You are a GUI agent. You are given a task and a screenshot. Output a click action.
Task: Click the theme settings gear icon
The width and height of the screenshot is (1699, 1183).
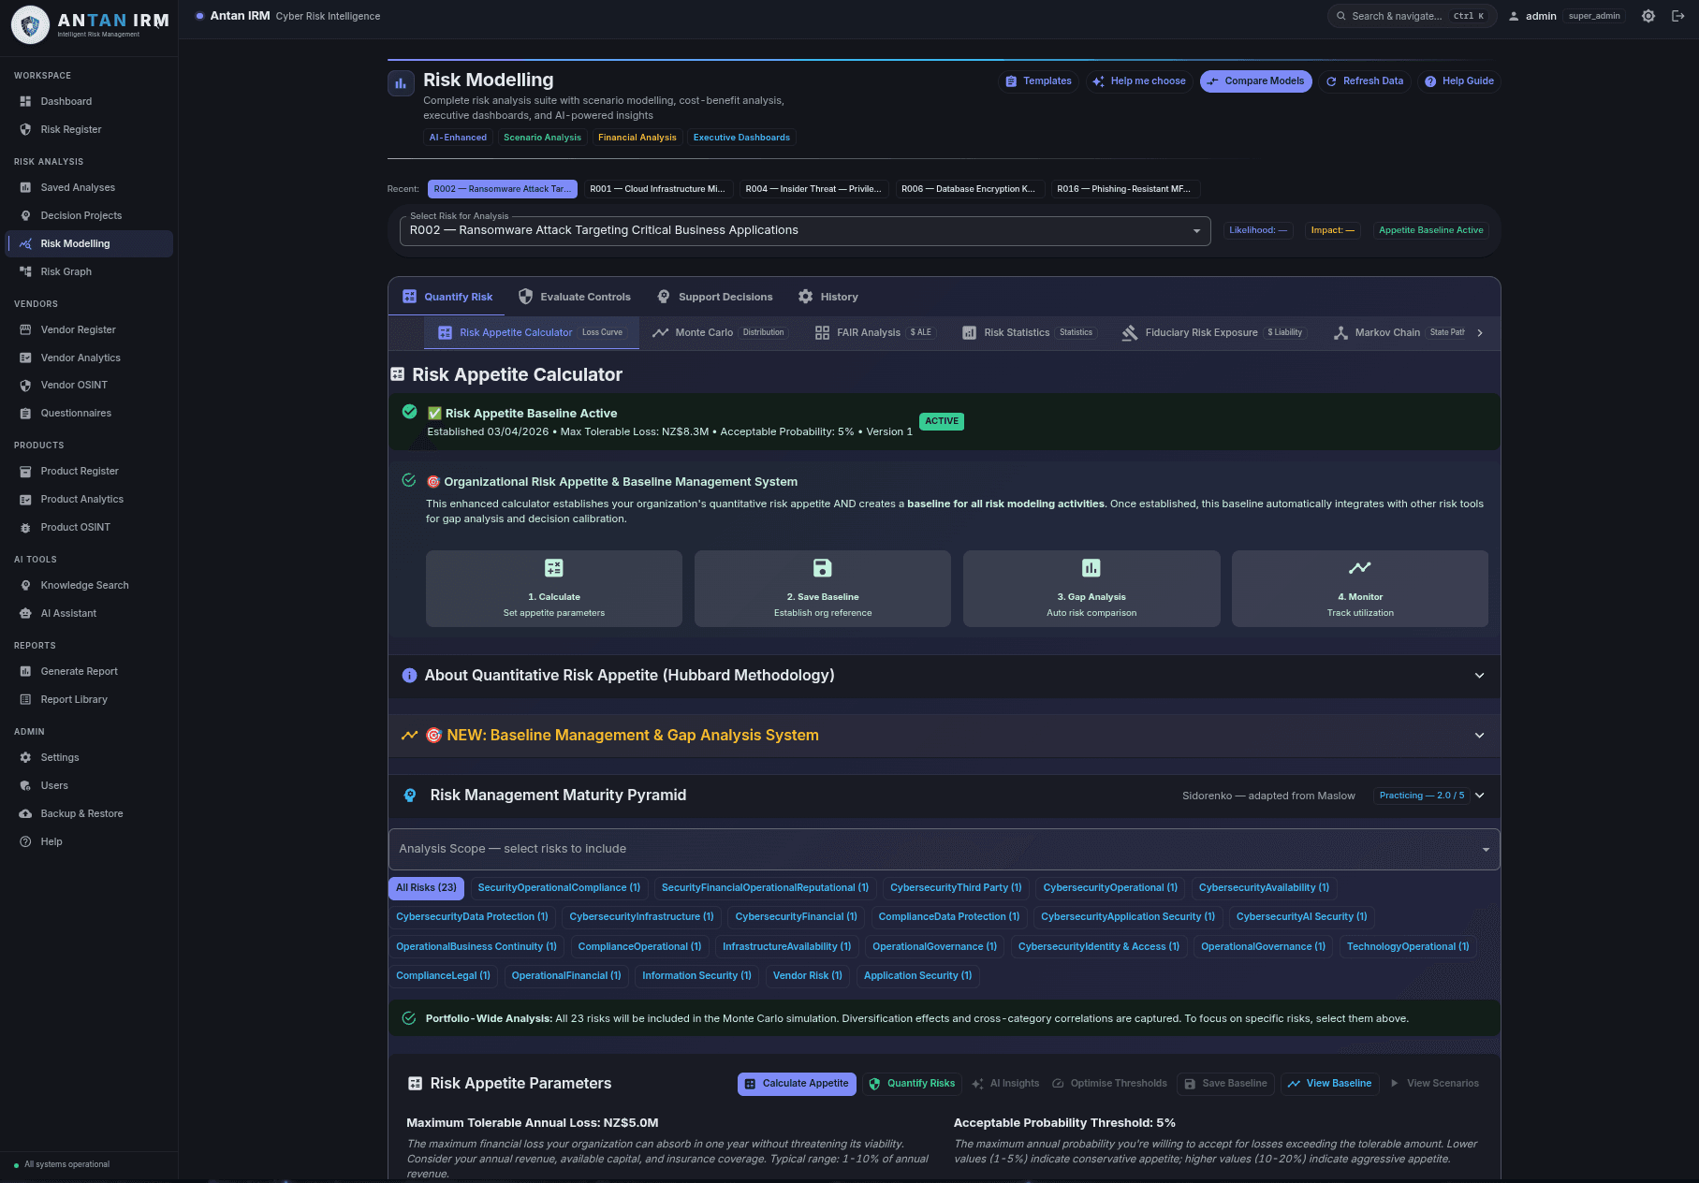click(x=1648, y=16)
